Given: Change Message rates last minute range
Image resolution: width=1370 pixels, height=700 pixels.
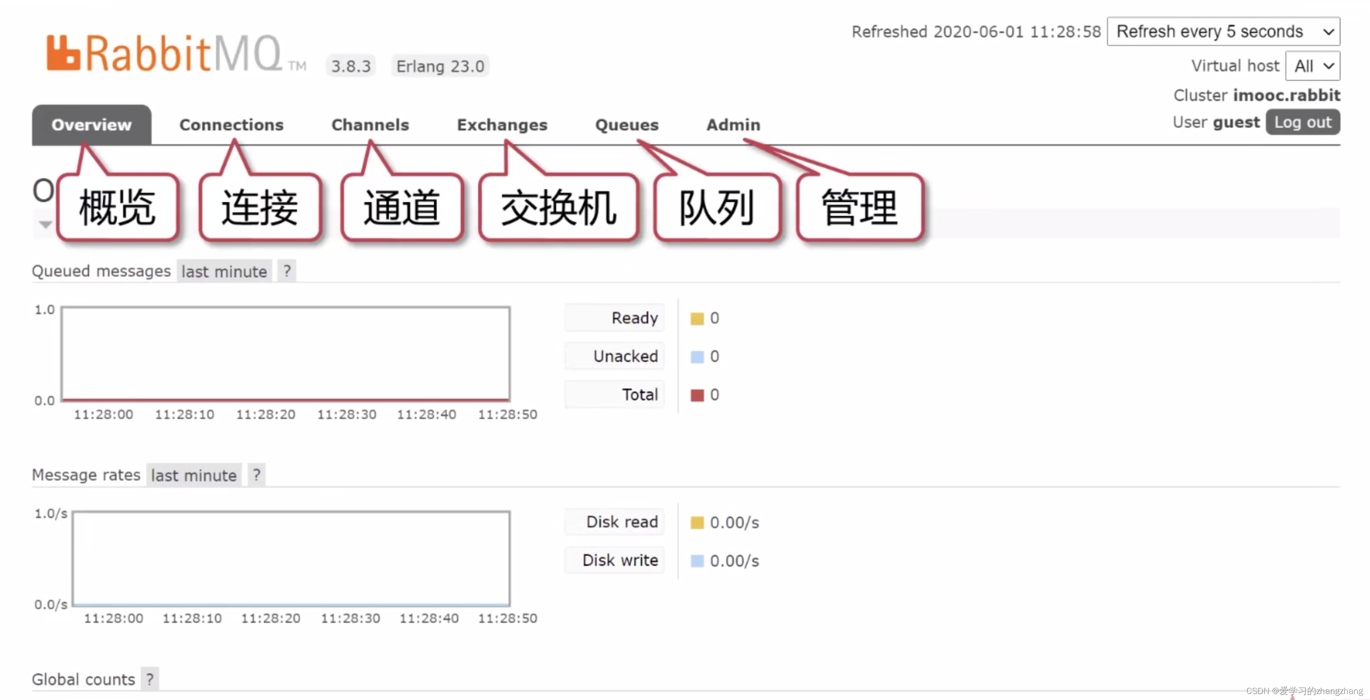Looking at the screenshot, I should click(194, 475).
